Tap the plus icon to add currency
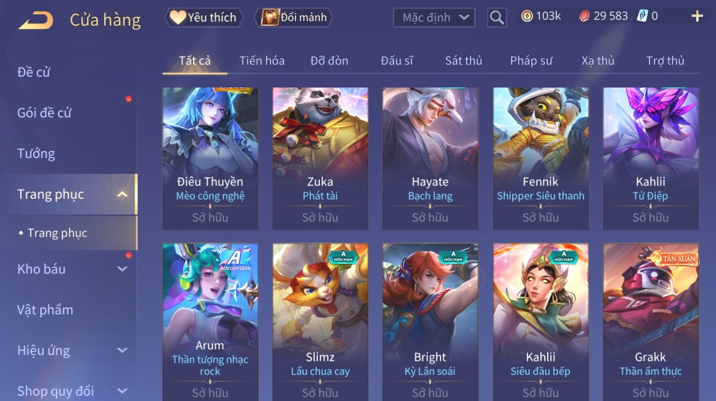 click(697, 17)
